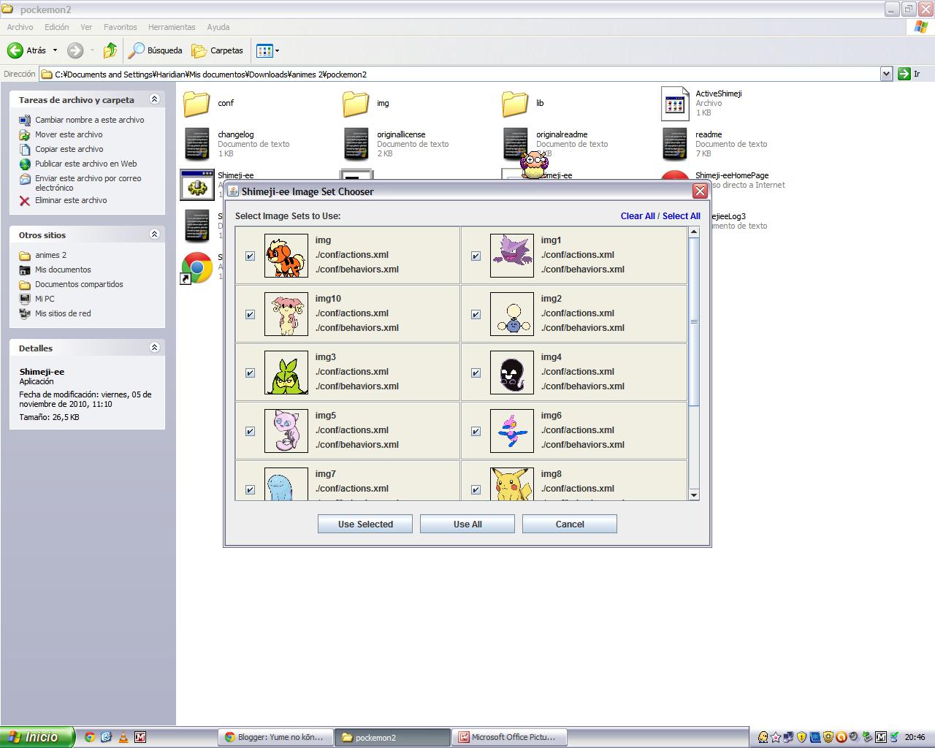
Task: Open the Ayuda menu
Action: pos(218,27)
